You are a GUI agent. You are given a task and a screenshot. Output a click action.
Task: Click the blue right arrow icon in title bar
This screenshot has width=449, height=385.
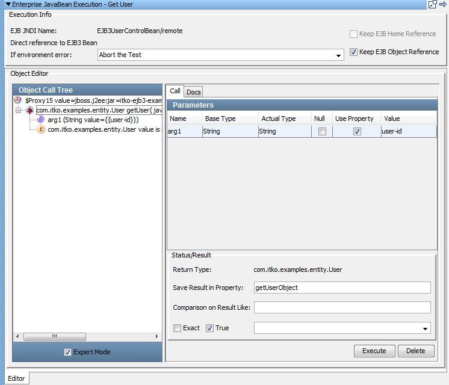click(443, 4)
